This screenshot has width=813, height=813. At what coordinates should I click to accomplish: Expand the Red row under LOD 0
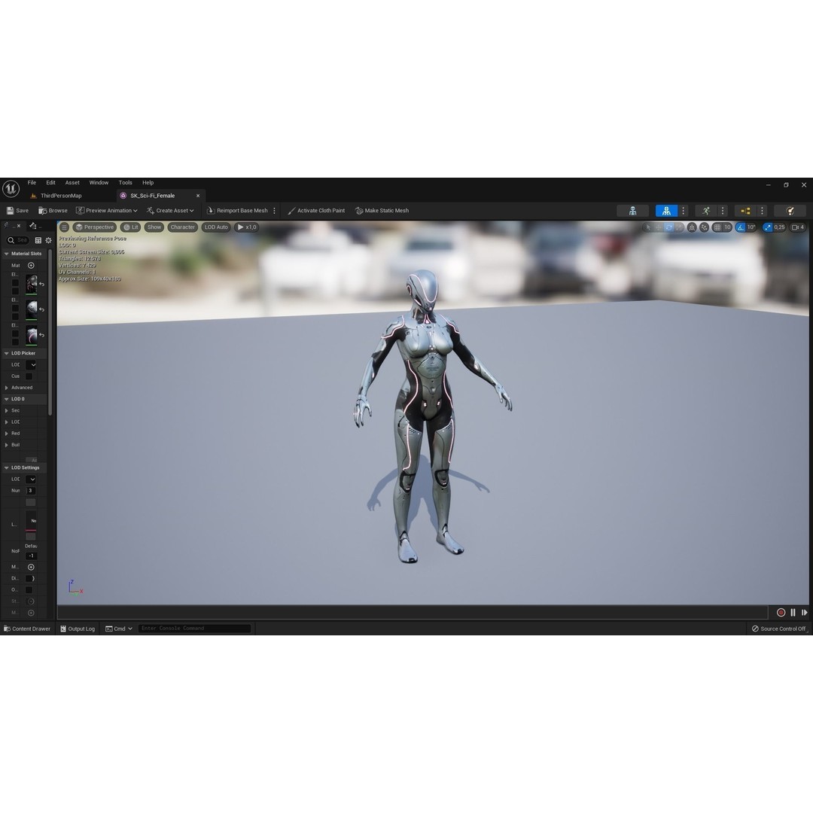(6, 433)
